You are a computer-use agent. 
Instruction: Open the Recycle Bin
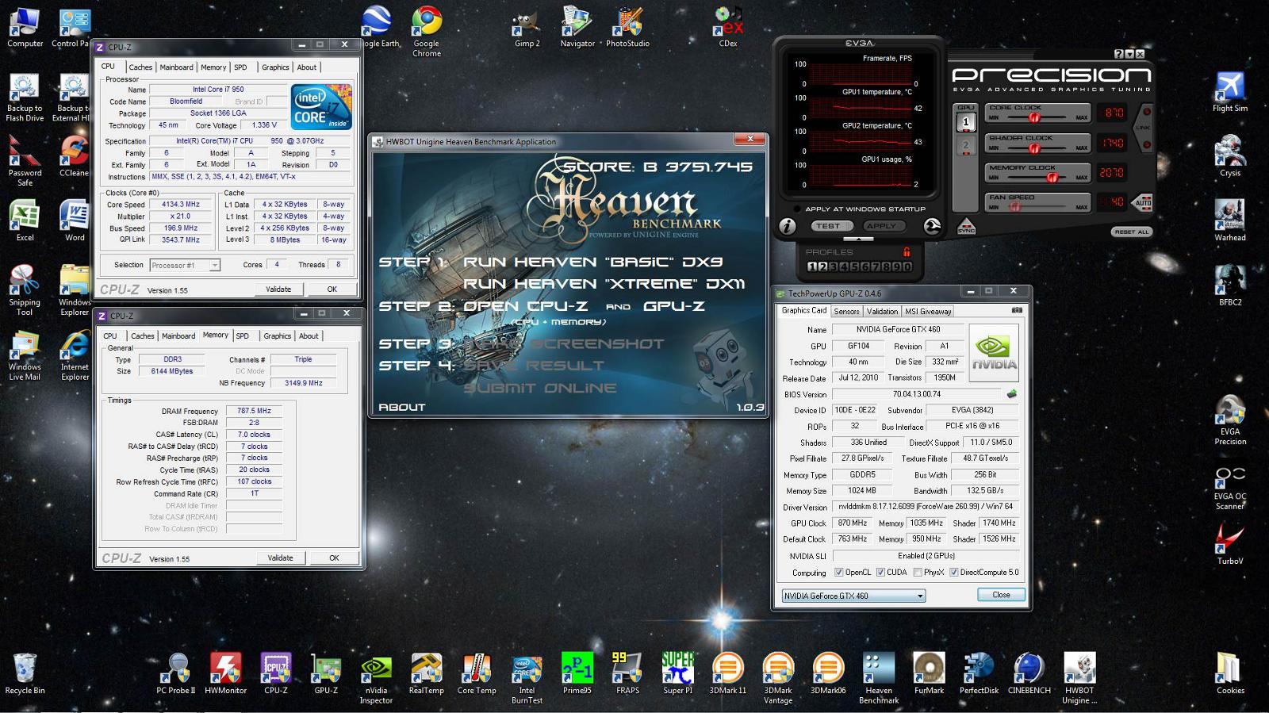coord(25,673)
